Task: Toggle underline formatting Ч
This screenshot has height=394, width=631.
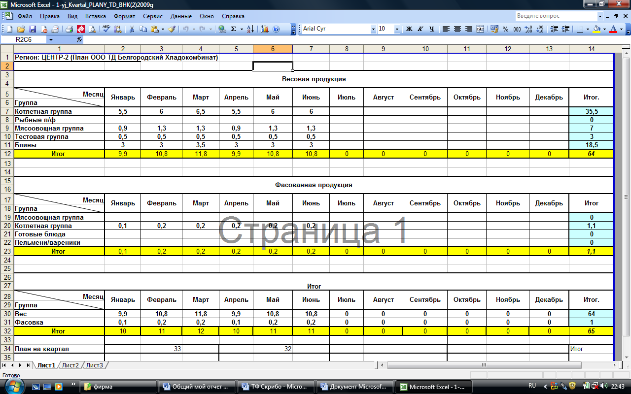Action: pyautogui.click(x=432, y=29)
